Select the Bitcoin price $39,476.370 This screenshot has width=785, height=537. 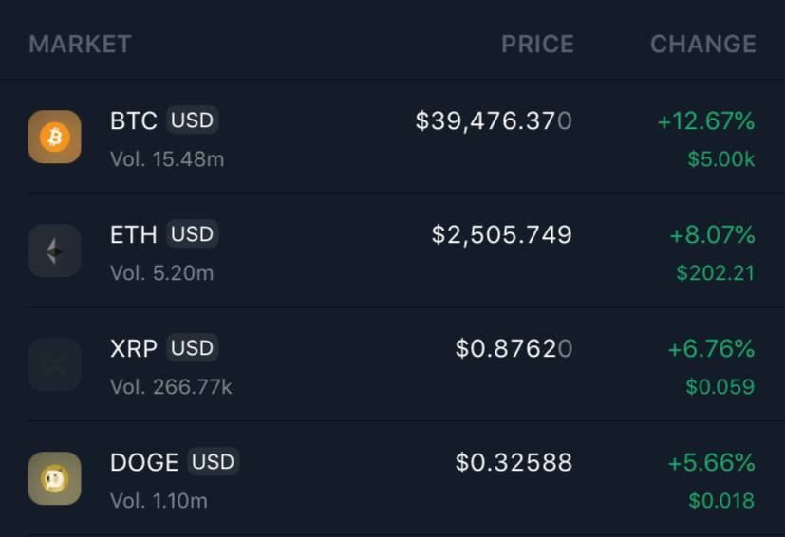(494, 121)
